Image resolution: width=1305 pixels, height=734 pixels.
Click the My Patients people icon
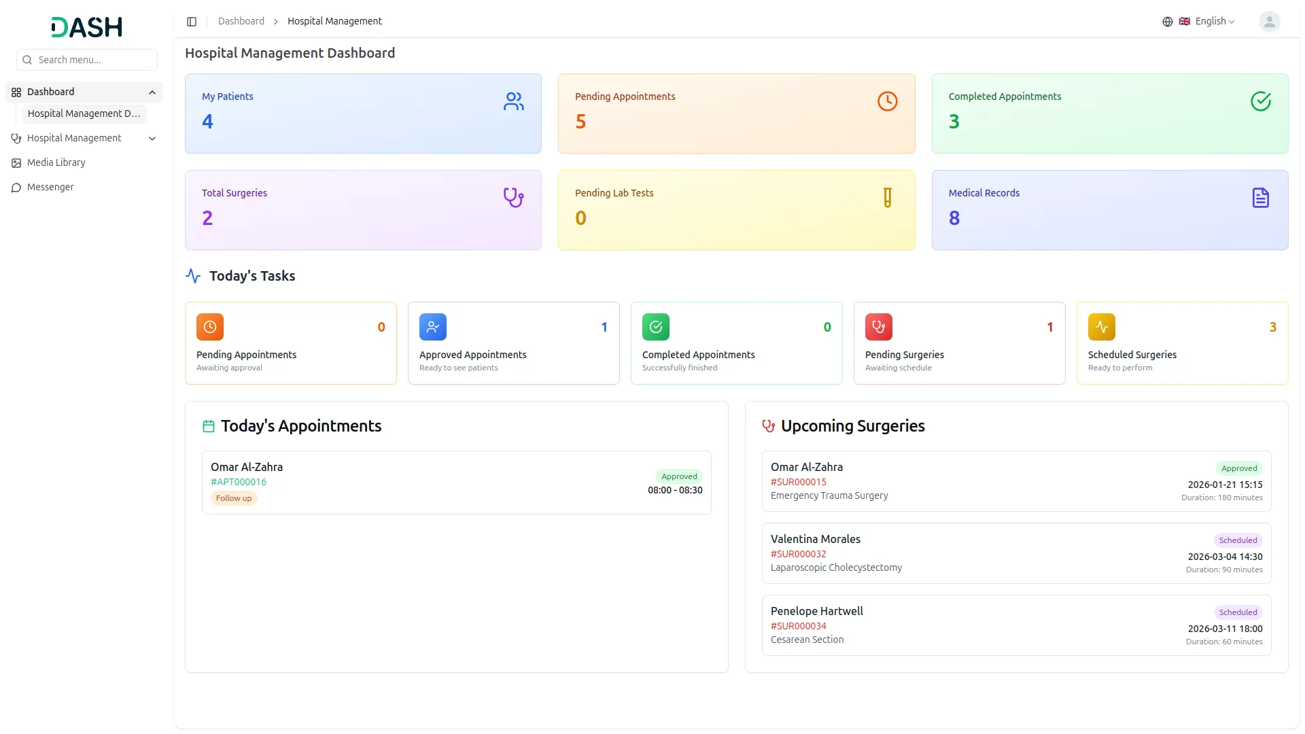coord(514,101)
